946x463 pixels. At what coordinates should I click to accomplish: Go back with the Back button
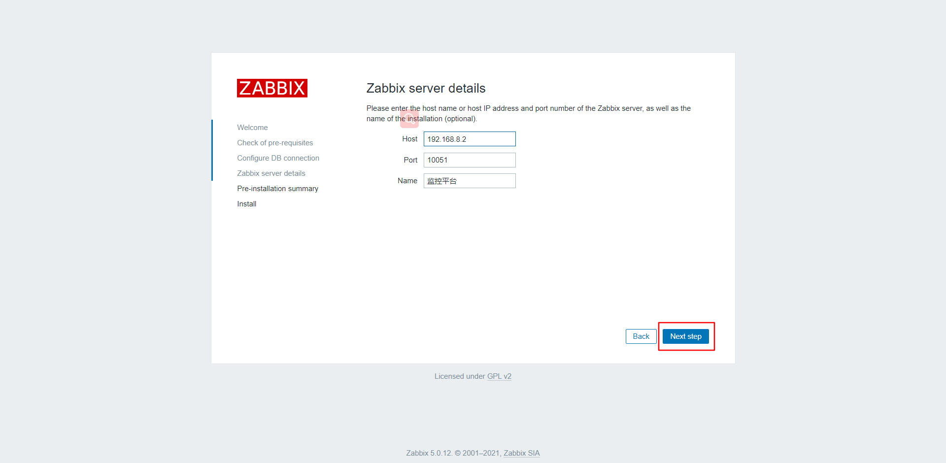[641, 336]
